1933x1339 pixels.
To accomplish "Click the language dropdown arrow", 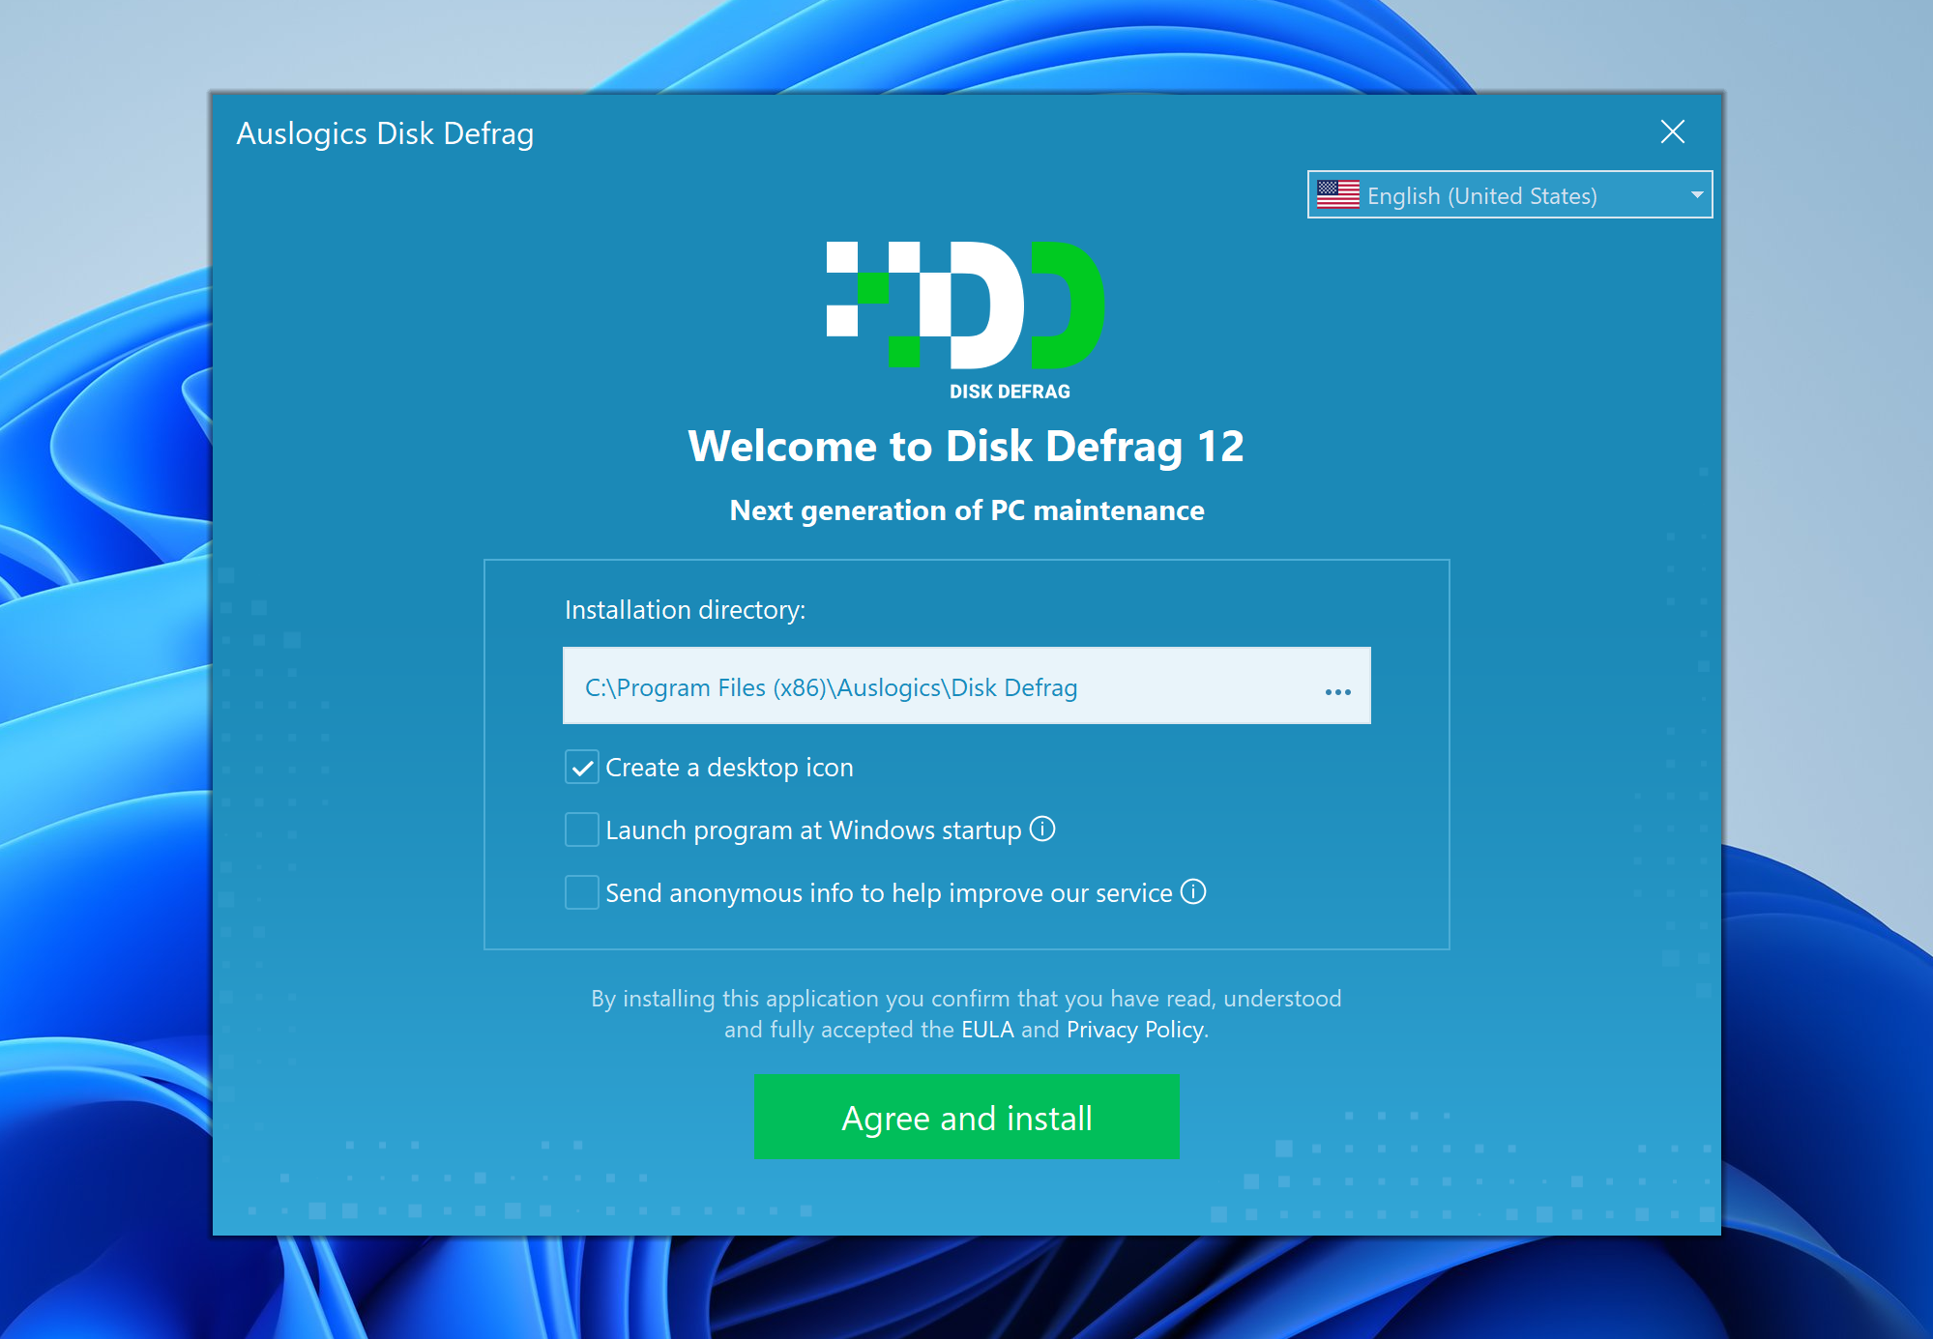I will tap(1696, 195).
